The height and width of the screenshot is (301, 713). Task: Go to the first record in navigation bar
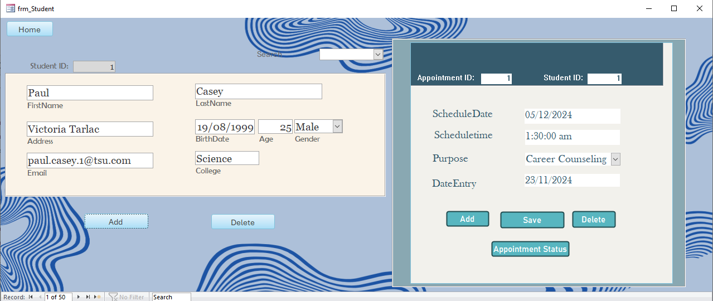[31, 297]
